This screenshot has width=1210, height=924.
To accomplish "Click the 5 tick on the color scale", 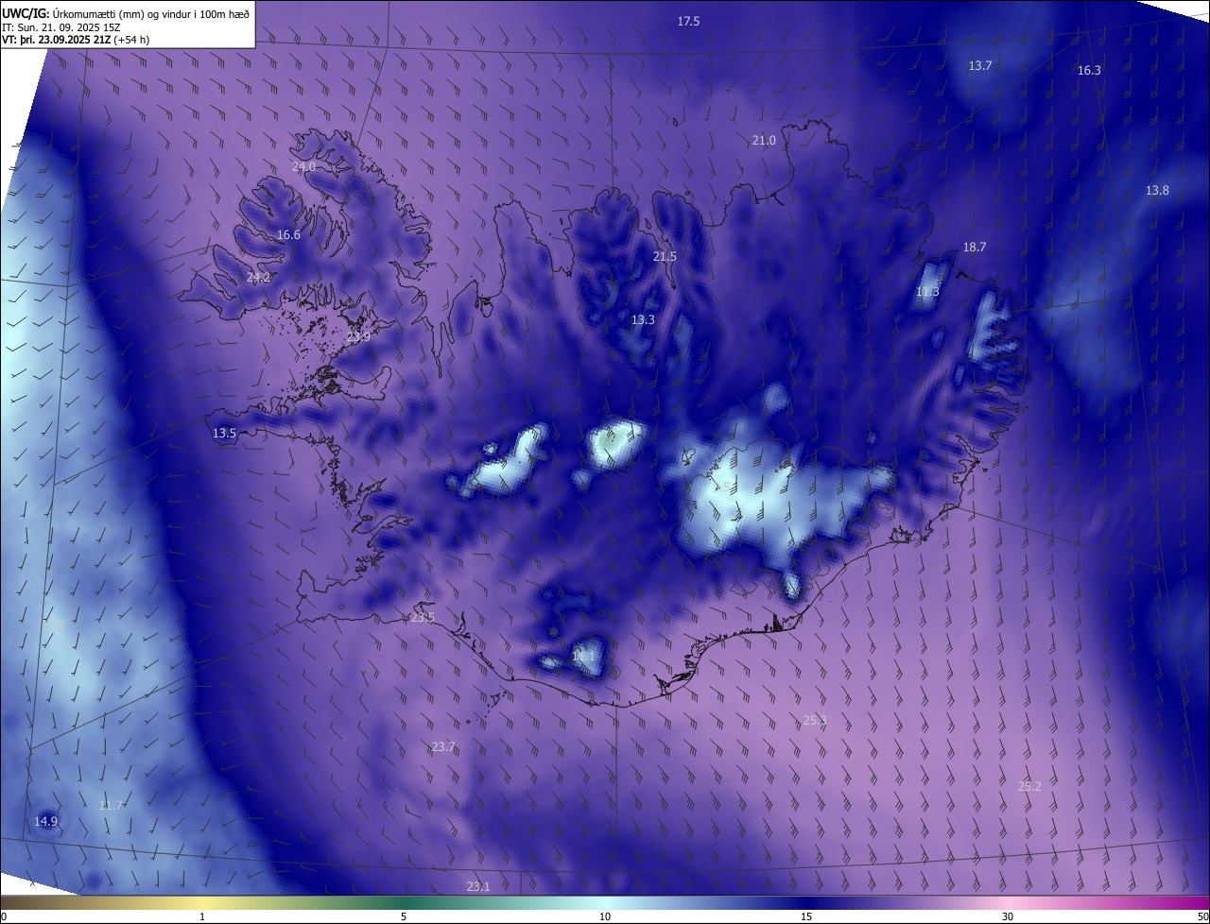I will 404,916.
